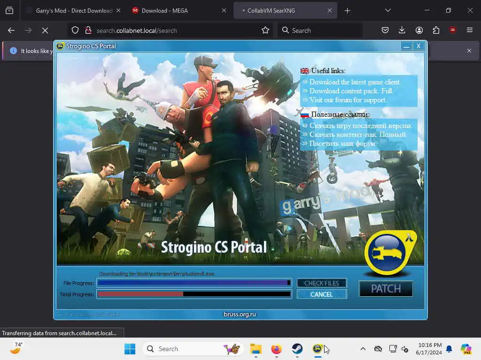This screenshot has height=360, width=481.
Task: Open Firefox recent browsing panel icon
Action: pos(9,10)
